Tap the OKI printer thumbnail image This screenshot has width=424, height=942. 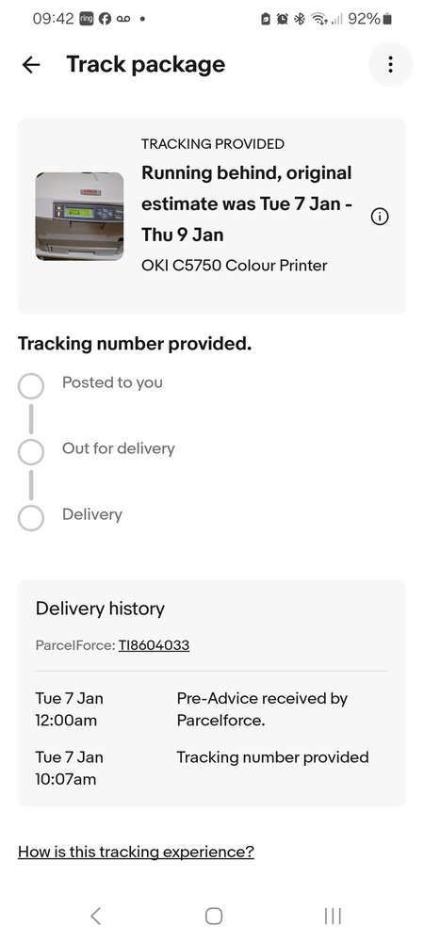pyautogui.click(x=79, y=217)
